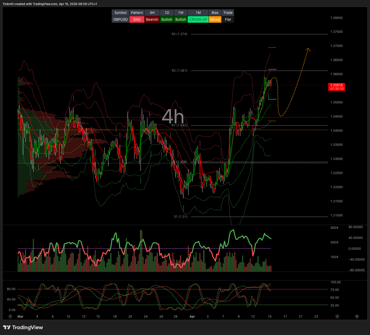370x335 pixels.
Task: Click the green CROSS UP cell
Action: tap(198, 19)
